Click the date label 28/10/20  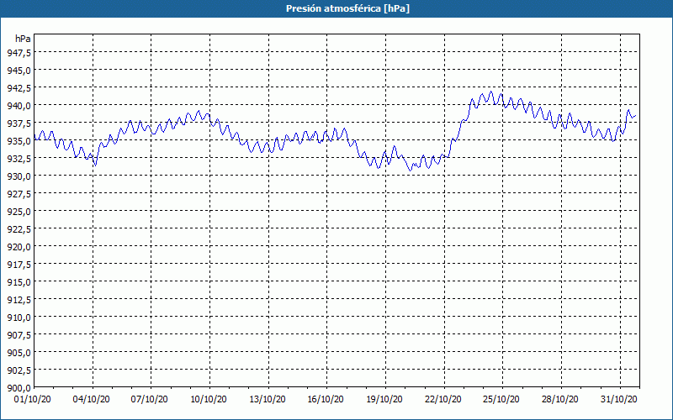[560, 400]
